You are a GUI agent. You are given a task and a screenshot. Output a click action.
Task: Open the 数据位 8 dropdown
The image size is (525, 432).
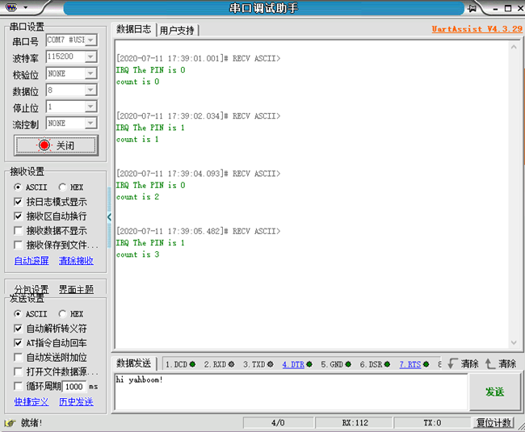coord(90,90)
